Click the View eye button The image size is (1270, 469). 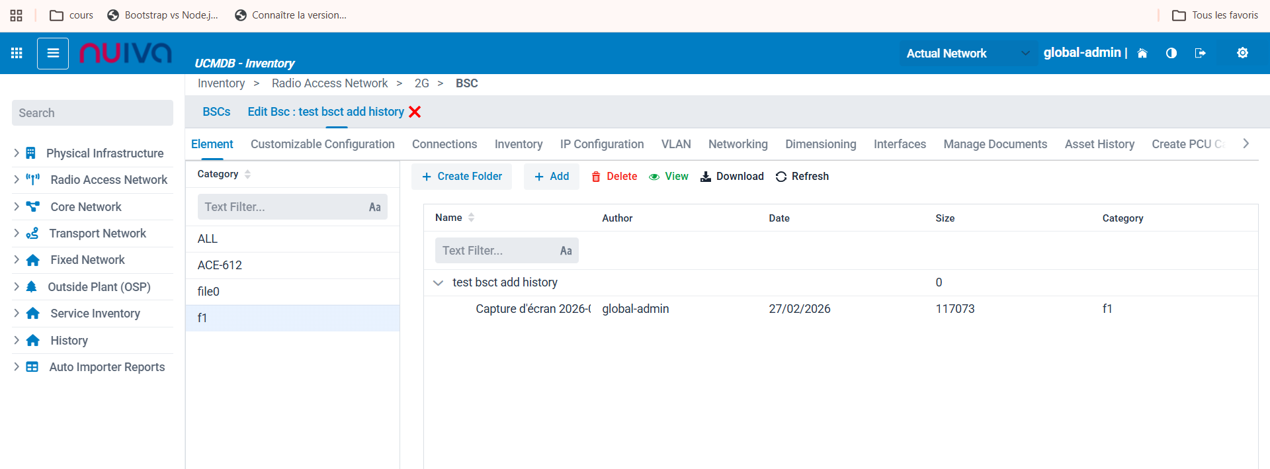pyautogui.click(x=669, y=177)
